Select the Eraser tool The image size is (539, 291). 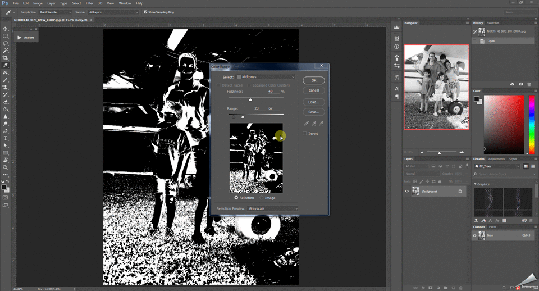pyautogui.click(x=5, y=102)
